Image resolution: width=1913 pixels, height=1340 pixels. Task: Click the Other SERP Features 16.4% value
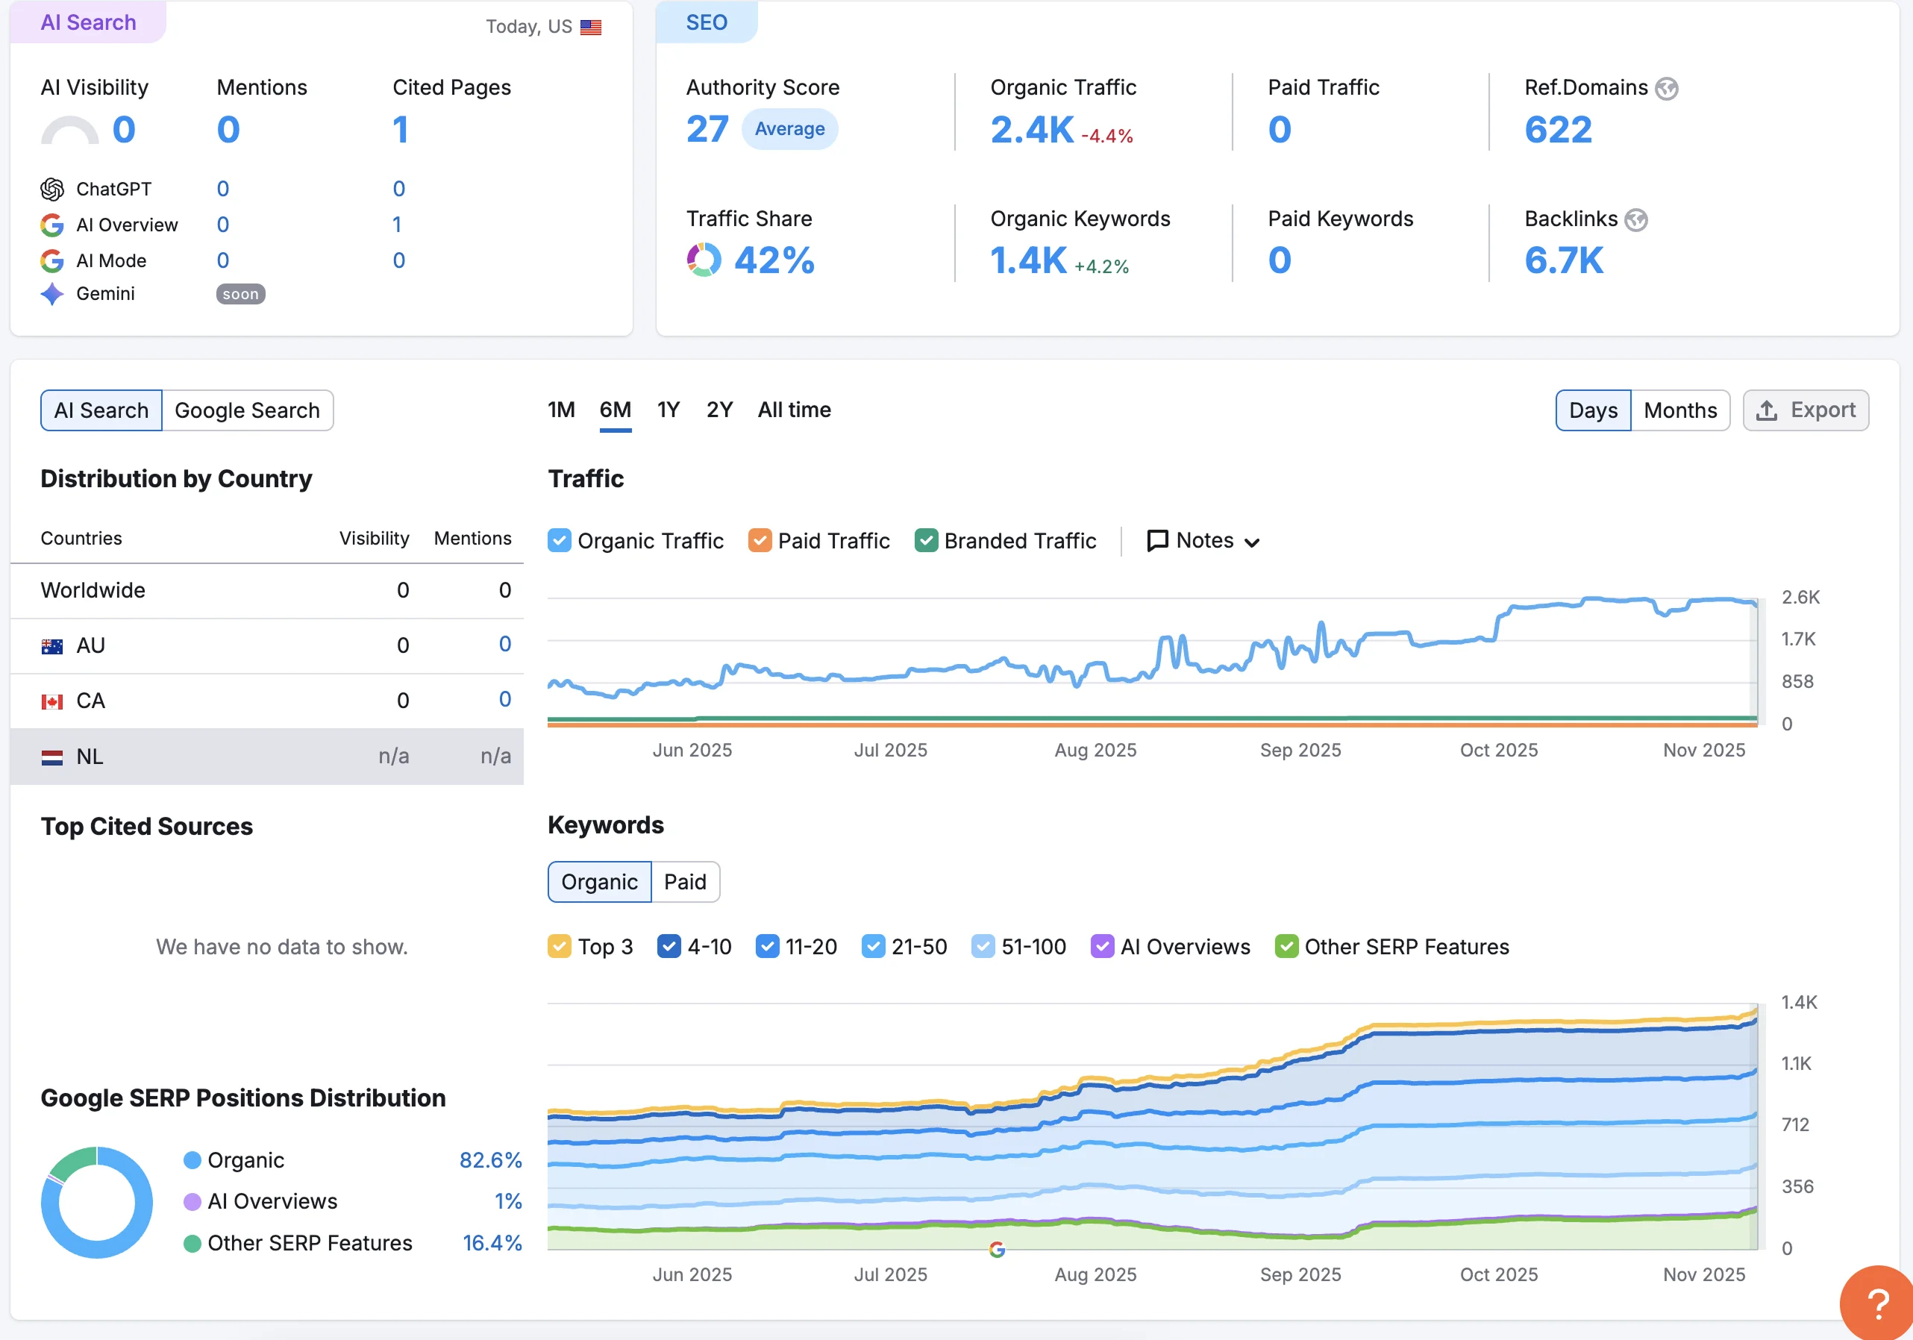click(x=492, y=1243)
